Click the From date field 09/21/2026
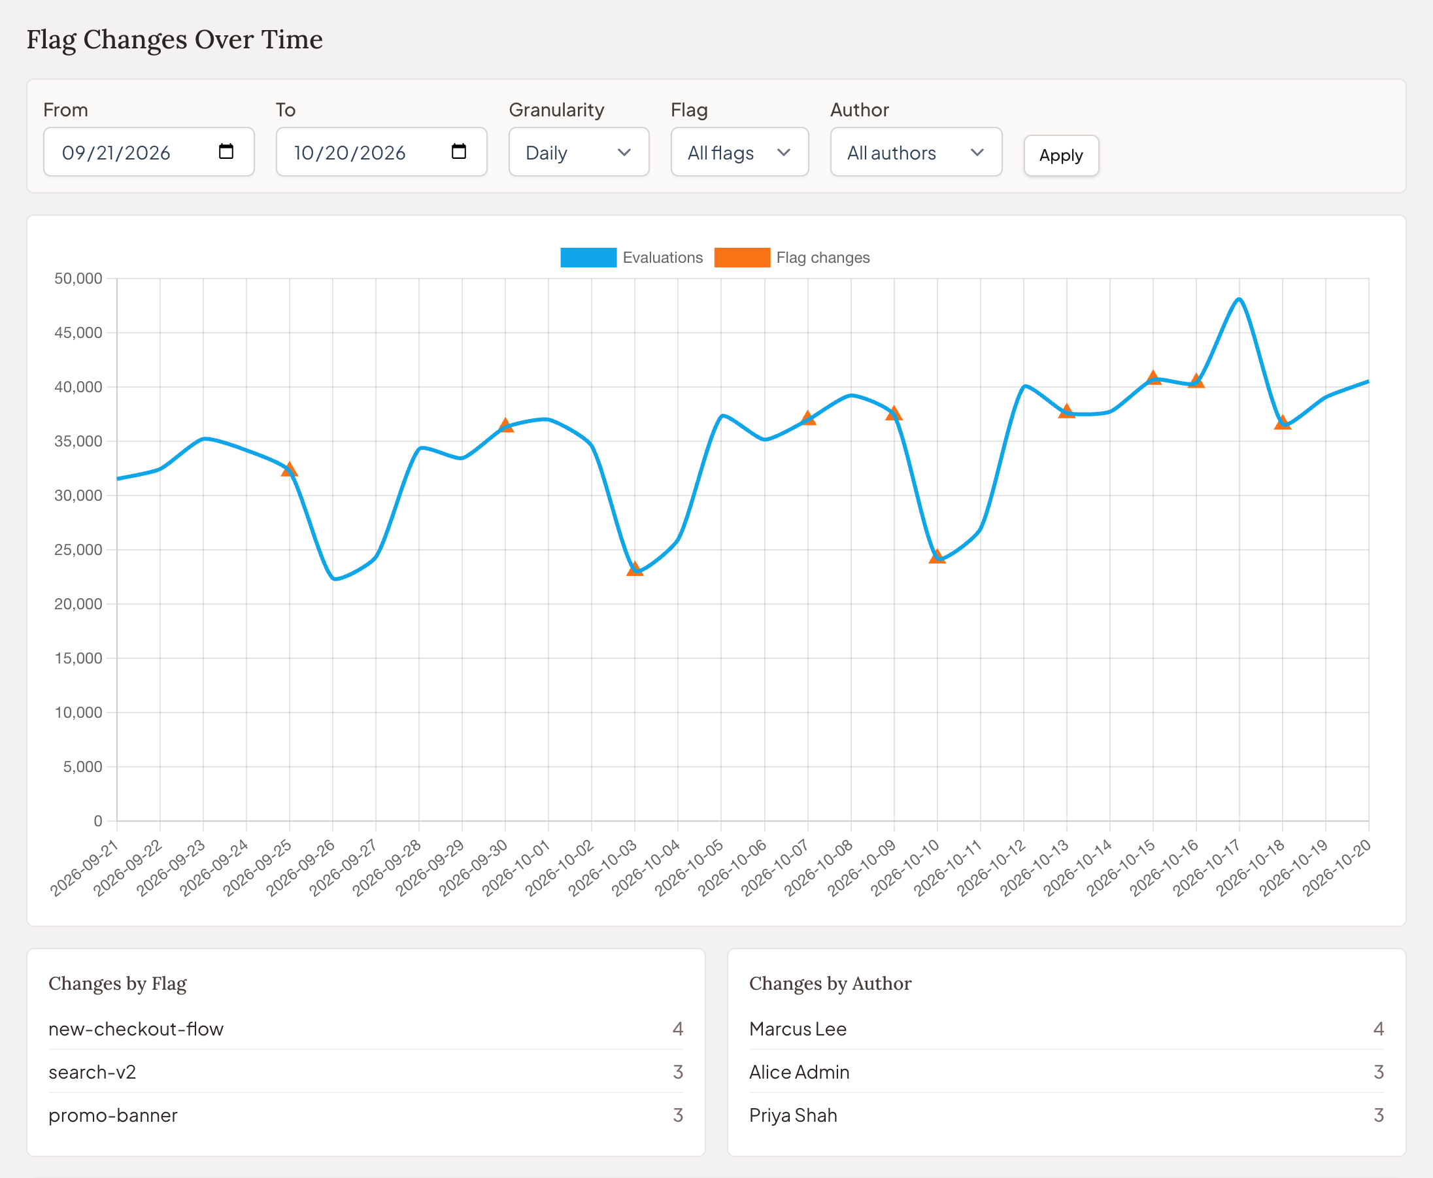1433x1178 pixels. pos(148,152)
